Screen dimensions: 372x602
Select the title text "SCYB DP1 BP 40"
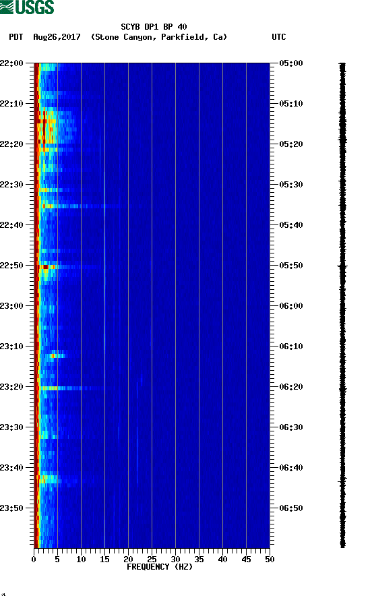point(154,27)
